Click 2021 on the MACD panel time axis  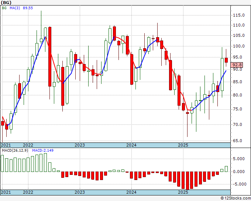click(6, 192)
